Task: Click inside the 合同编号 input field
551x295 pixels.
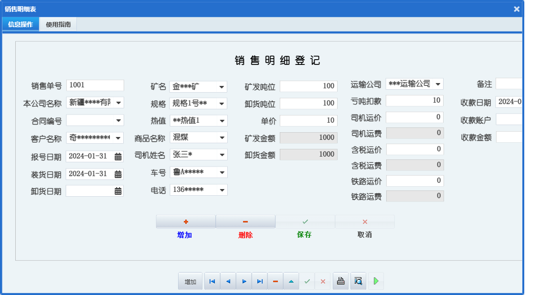Action: (x=91, y=120)
